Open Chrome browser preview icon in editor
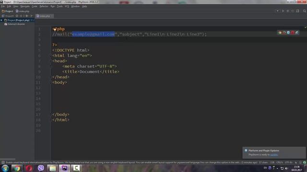307x172 pixels. 280,32
